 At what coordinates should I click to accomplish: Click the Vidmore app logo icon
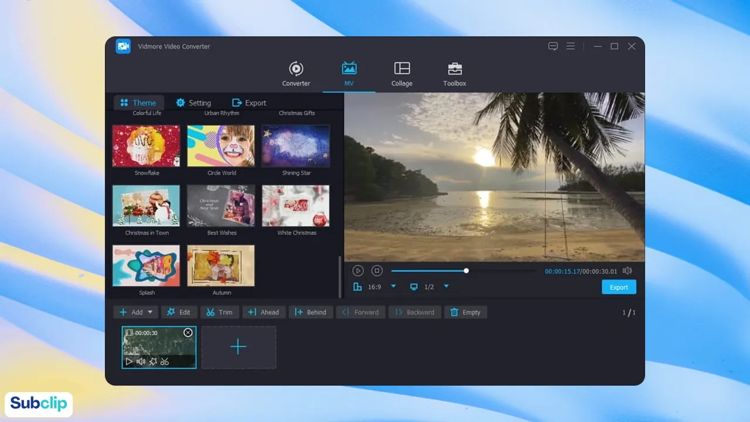coord(123,46)
